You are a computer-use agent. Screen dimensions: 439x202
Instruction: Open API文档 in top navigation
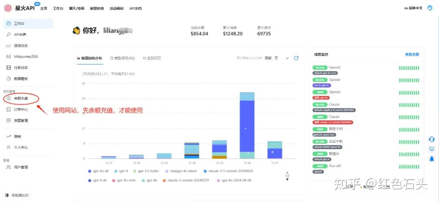tap(135, 9)
